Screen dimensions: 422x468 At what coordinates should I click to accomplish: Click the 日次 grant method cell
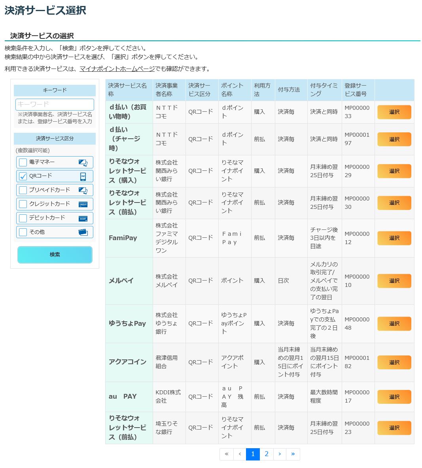[x=291, y=281]
